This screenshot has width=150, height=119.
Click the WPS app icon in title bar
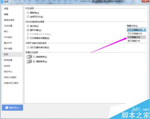[2, 2]
